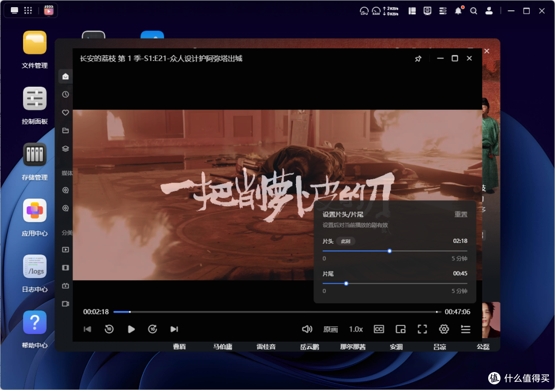Mute the player volume
Image resolution: width=555 pixels, height=390 pixels.
[307, 329]
